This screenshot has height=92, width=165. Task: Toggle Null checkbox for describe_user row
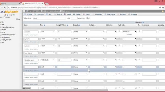tap(119, 59)
